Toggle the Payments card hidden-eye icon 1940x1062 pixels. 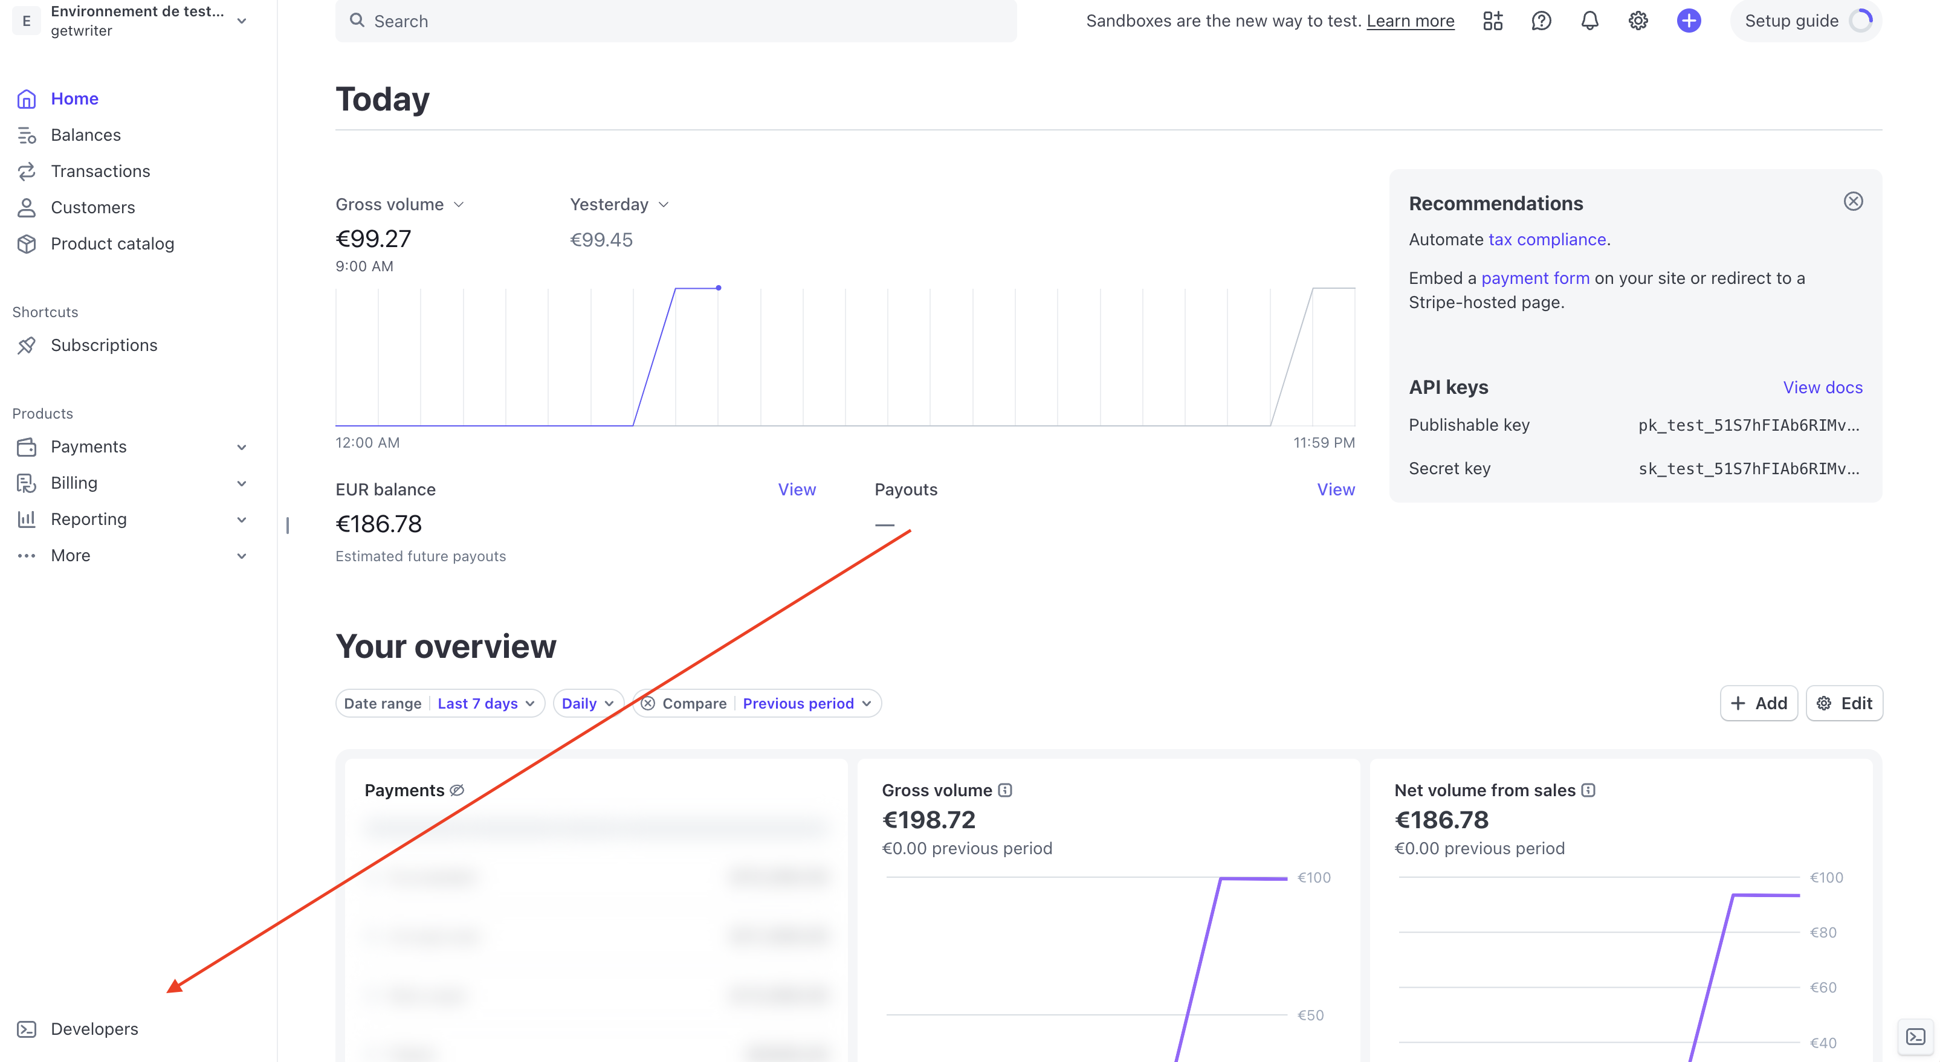click(457, 790)
